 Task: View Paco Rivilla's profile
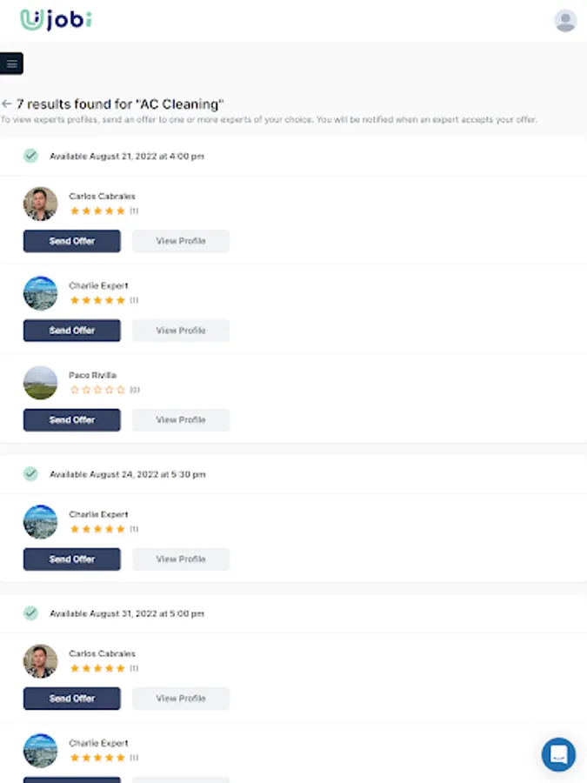(181, 420)
